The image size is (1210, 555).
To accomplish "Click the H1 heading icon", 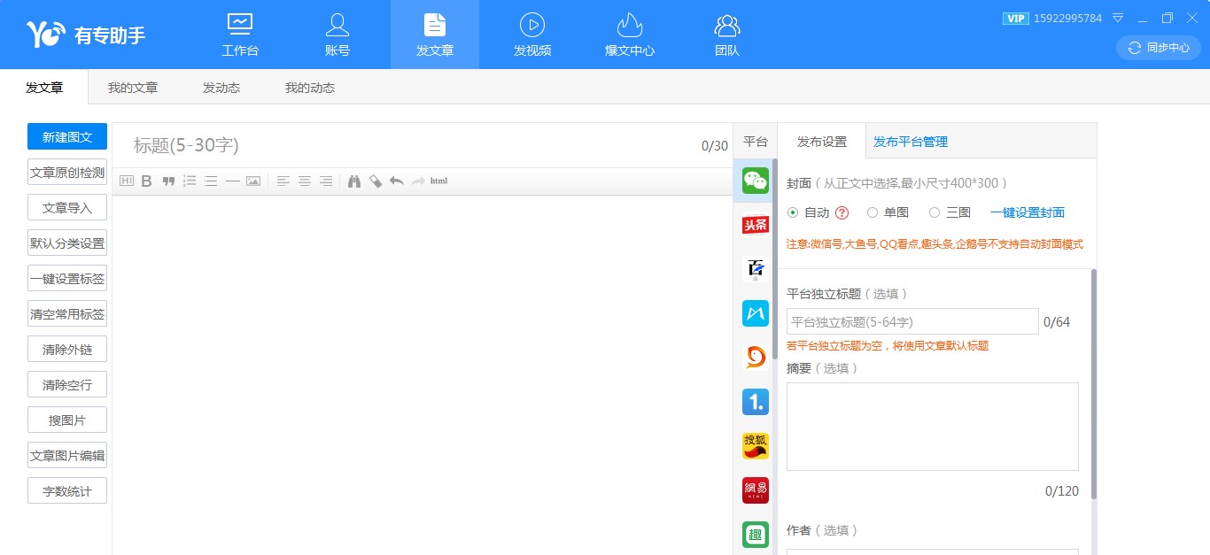I will click(126, 181).
